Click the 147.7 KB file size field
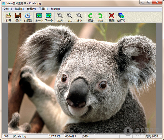The width and height of the screenshot is (164, 140). pos(56,136)
